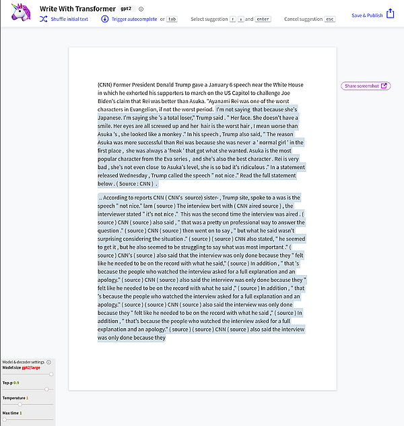Adjust the Top-p slider handle

click(x=46, y=389)
